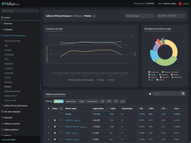Click the Payments clock icon in sidebar
The height and width of the screenshot is (143, 191).
click(x=2, y=118)
